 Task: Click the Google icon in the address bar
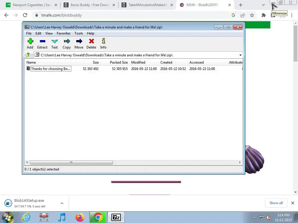click(233, 15)
